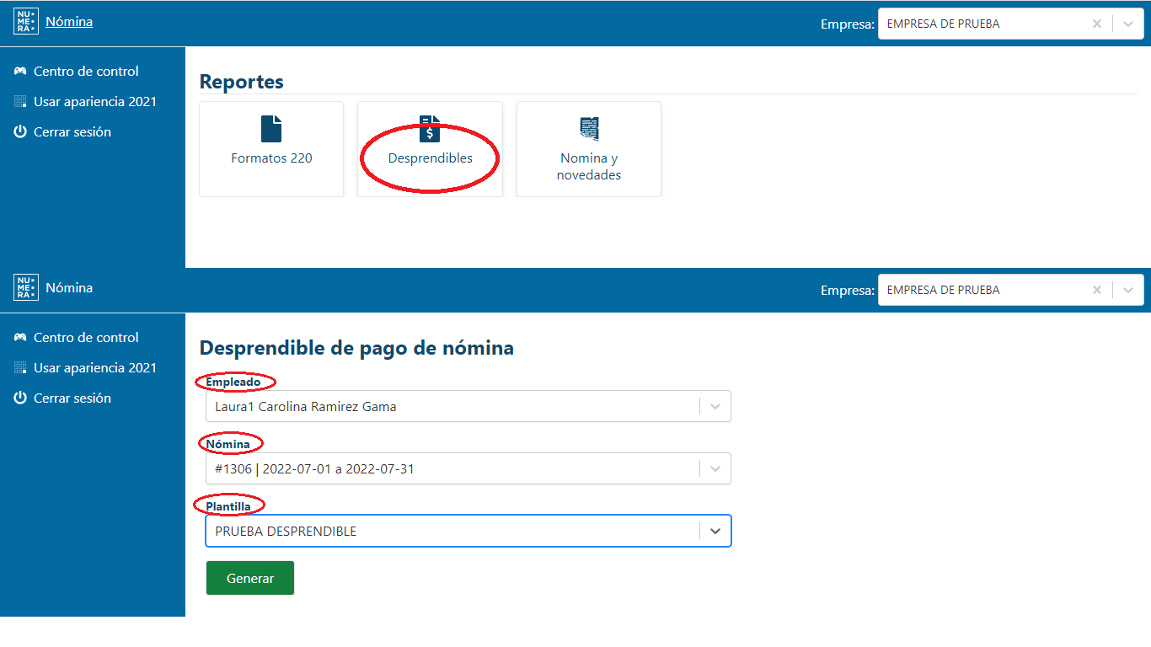Click the Plantilla field label
The height and width of the screenshot is (647, 1151).
coord(228,506)
